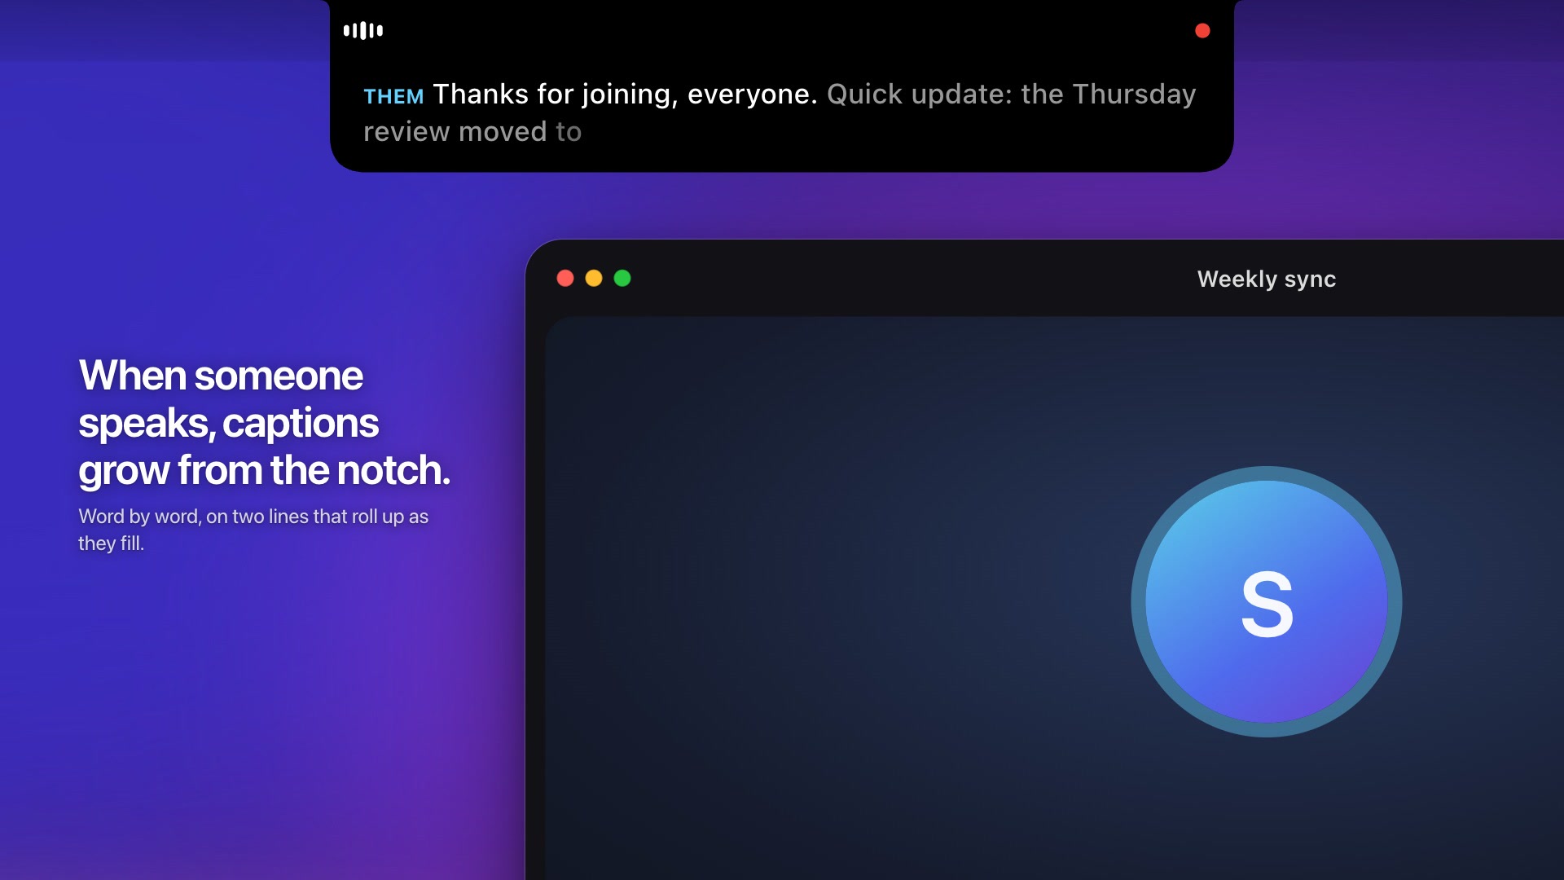
Task: Click the headline "When someone speaks, captions"
Action: click(229, 399)
